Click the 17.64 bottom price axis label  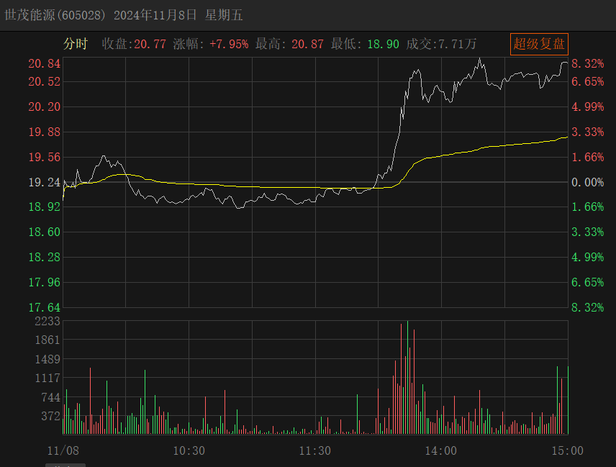pyautogui.click(x=43, y=307)
